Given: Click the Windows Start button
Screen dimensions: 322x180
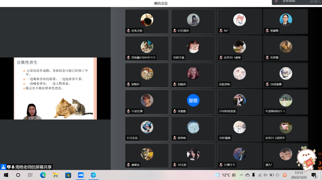Looking at the screenshot, I should [6, 175].
